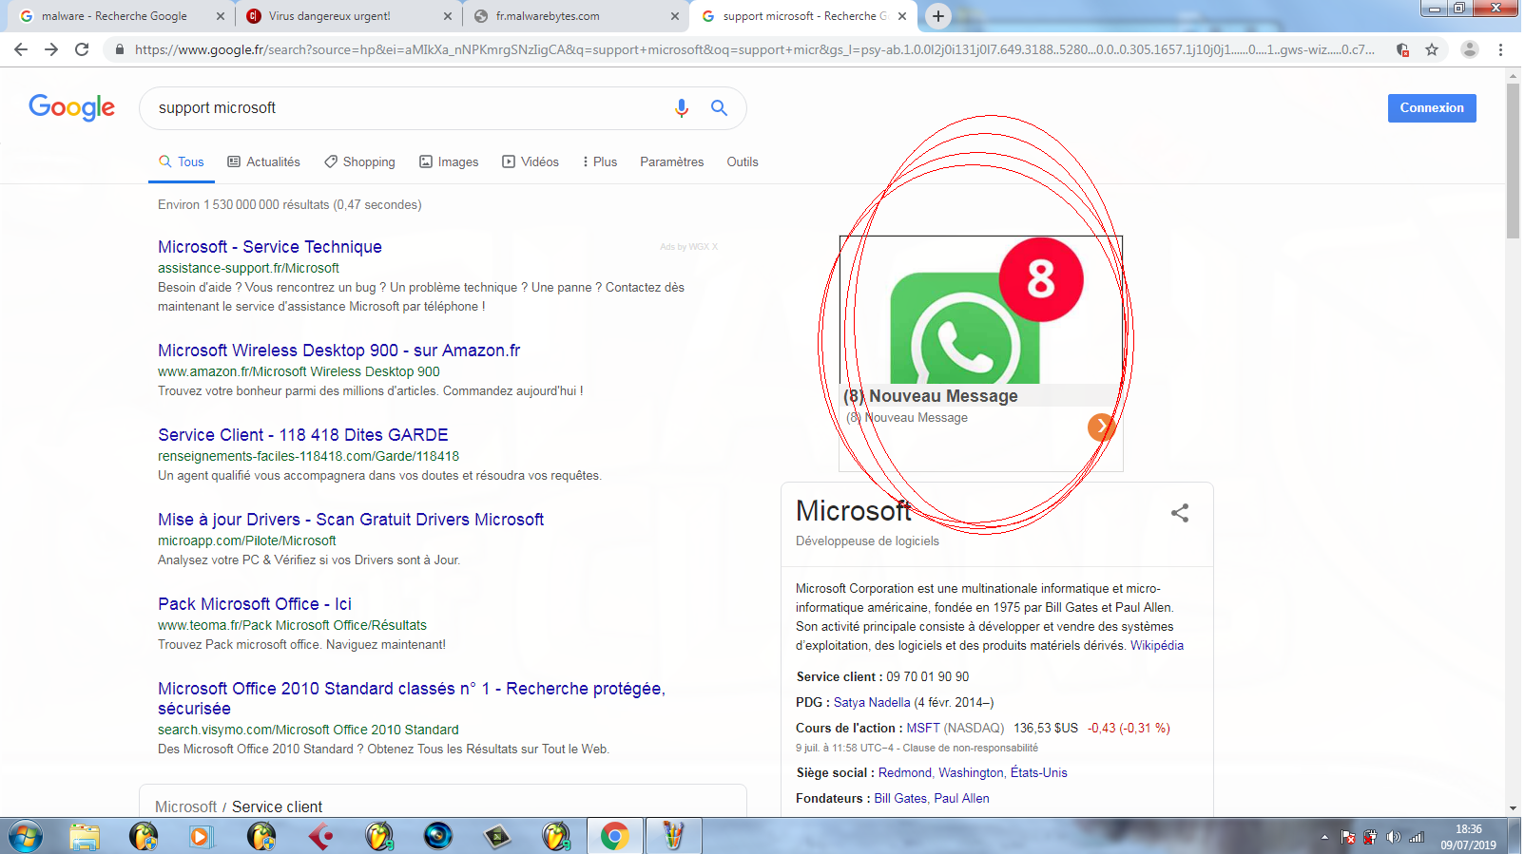Open the MSFT stock link
This screenshot has width=1525, height=854.
923,729
